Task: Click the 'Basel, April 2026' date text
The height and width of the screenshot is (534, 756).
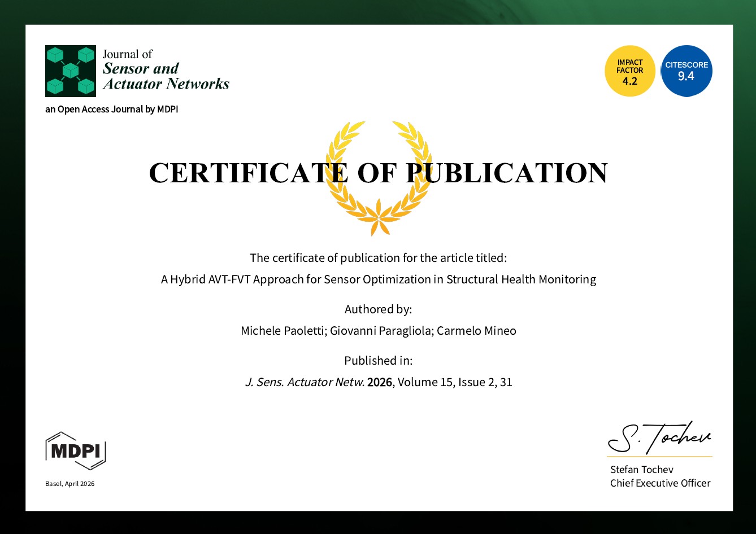Action: coord(70,484)
